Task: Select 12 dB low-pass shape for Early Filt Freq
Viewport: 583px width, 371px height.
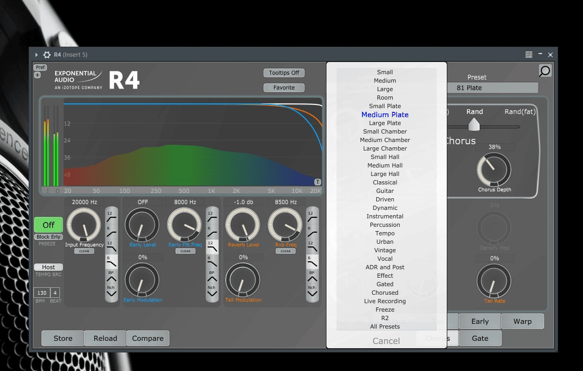Action: [x=212, y=246]
